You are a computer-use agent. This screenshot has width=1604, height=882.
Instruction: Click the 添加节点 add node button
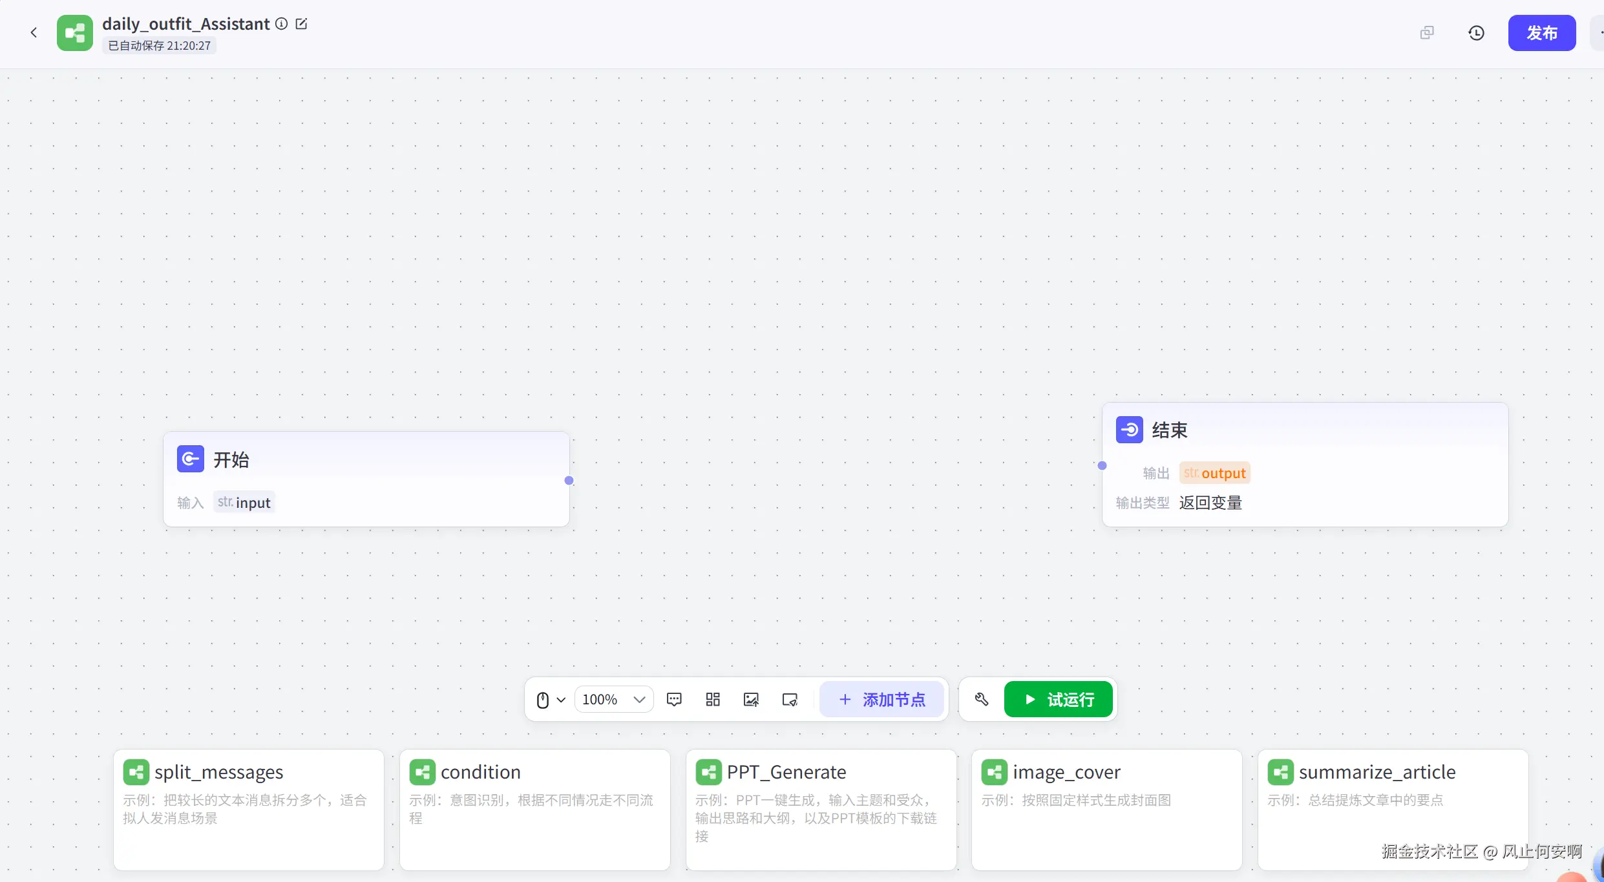pos(881,699)
